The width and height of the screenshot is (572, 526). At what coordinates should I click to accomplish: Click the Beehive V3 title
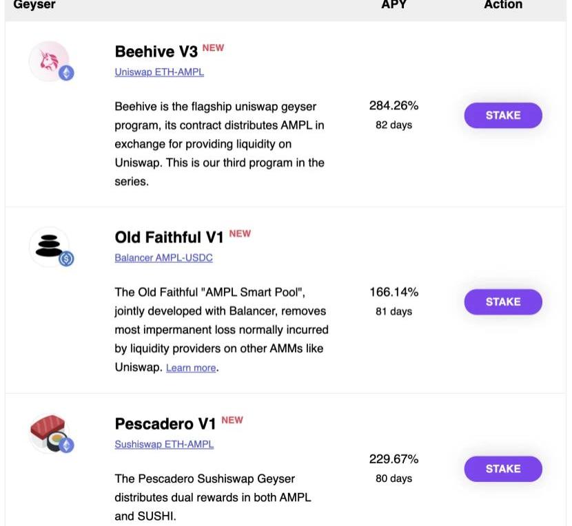tap(156, 52)
